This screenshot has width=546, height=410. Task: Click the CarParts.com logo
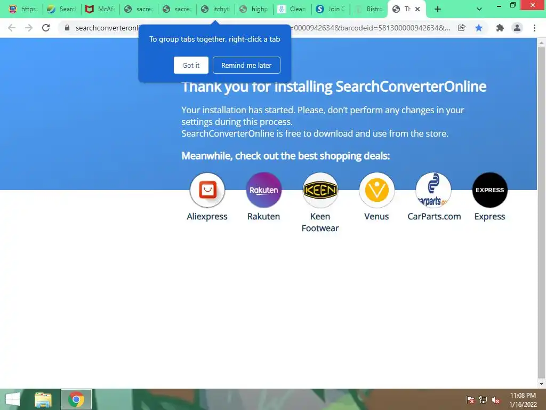tap(433, 190)
